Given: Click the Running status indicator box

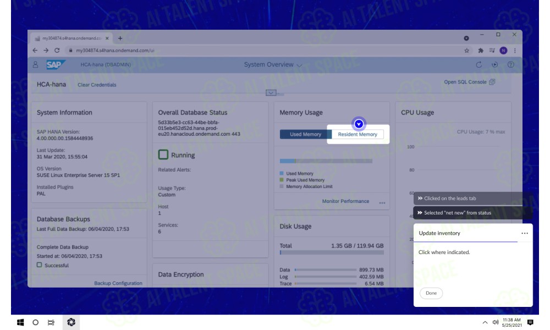Looking at the screenshot, I should pyautogui.click(x=163, y=155).
